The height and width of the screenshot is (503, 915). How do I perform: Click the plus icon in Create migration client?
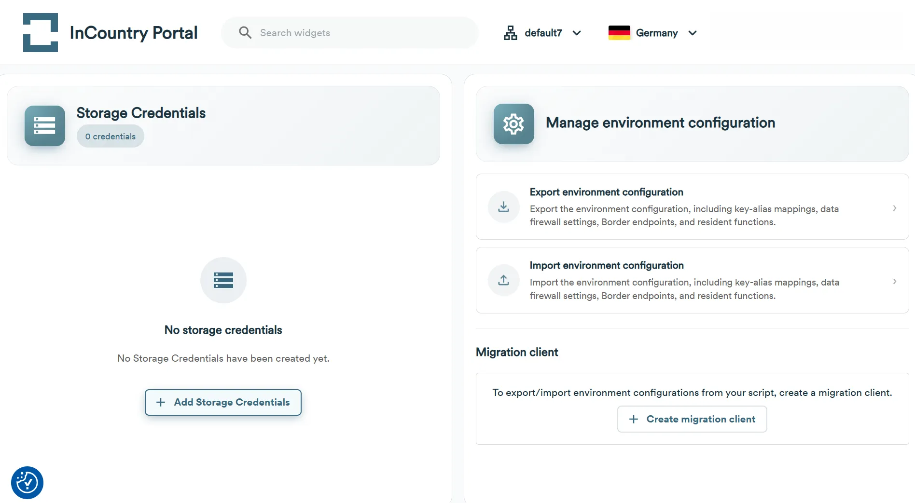click(634, 419)
